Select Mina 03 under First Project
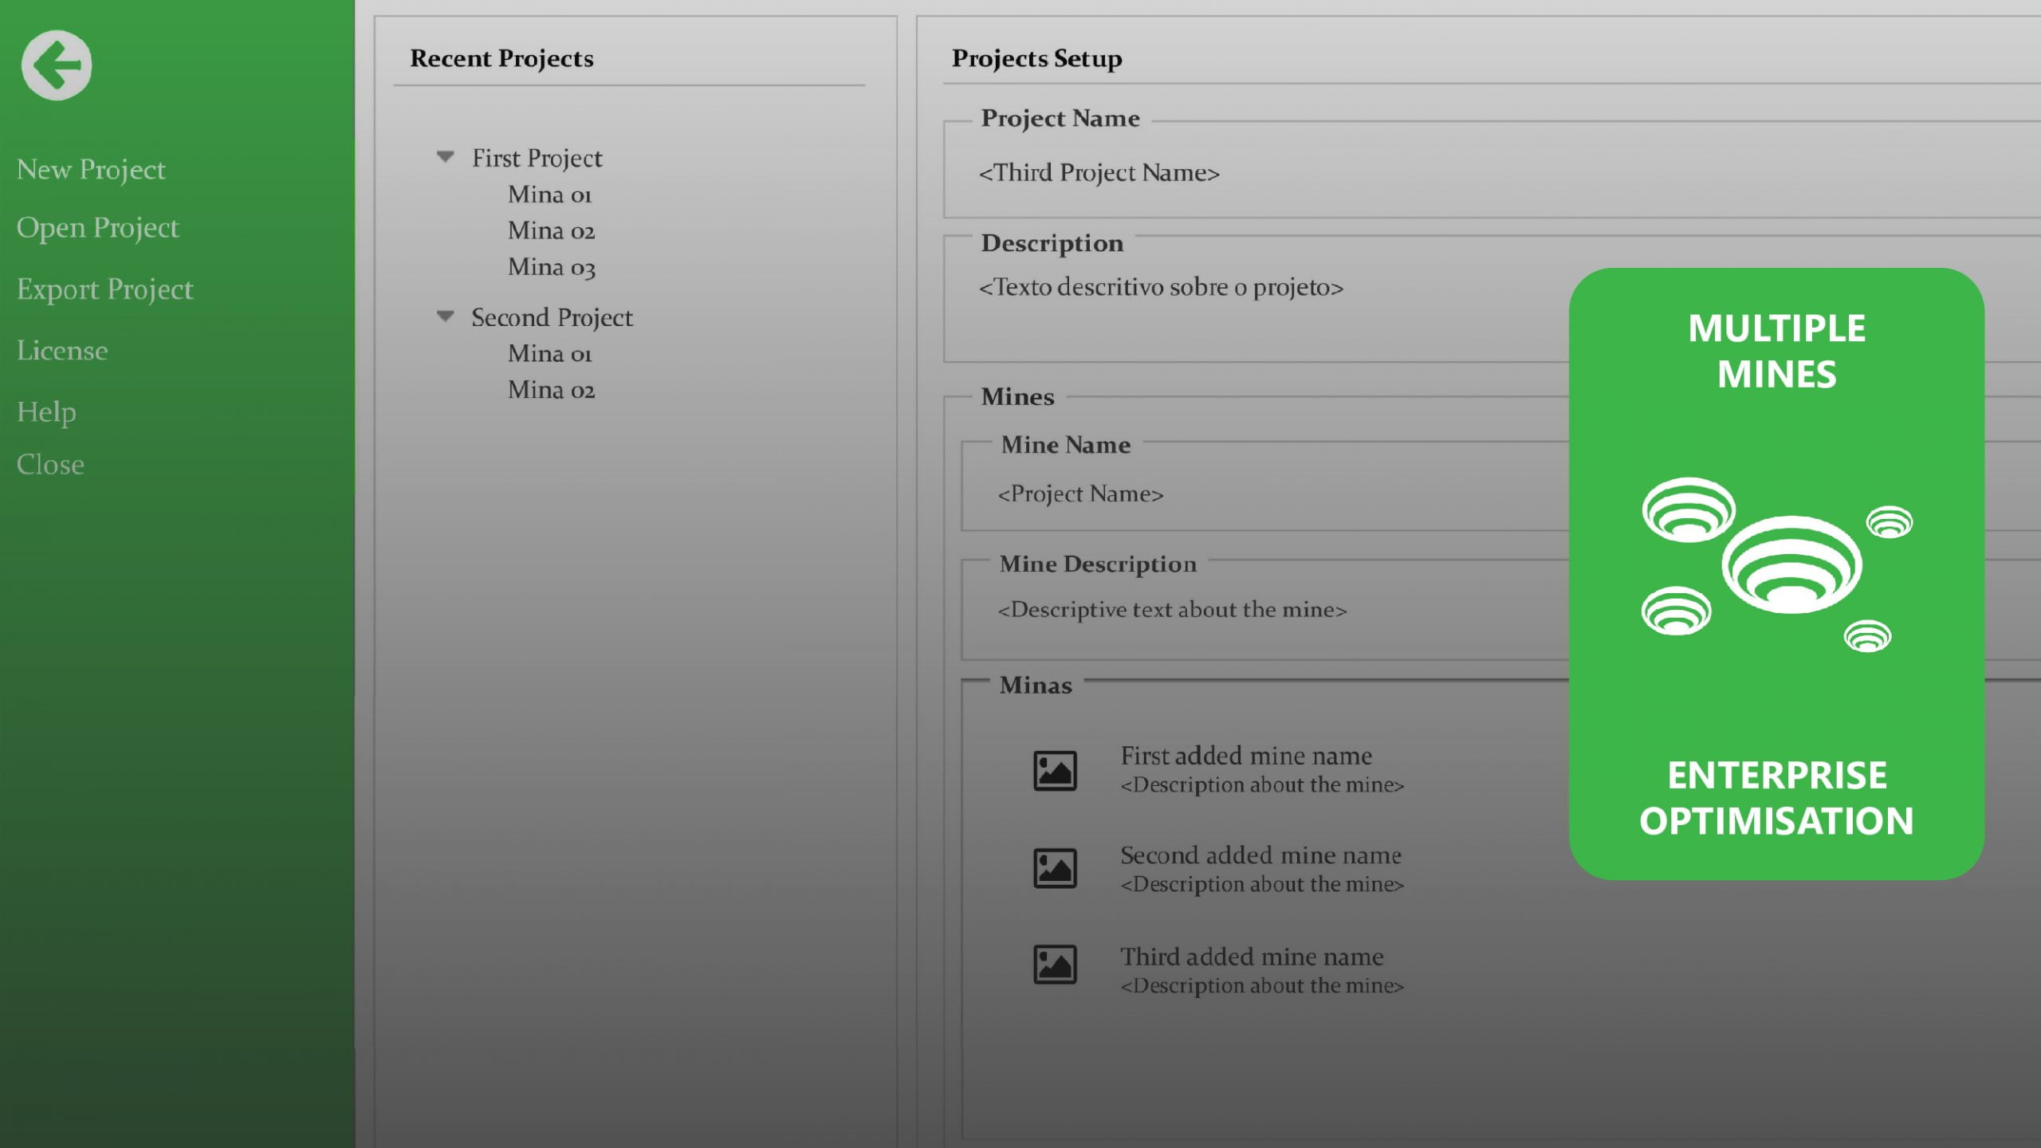The width and height of the screenshot is (2041, 1148). click(x=552, y=267)
